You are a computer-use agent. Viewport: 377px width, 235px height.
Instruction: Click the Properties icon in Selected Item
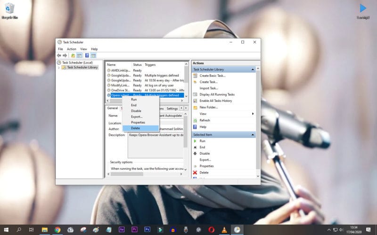click(195, 166)
